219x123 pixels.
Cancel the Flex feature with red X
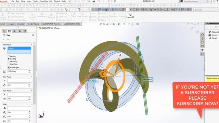(8, 40)
